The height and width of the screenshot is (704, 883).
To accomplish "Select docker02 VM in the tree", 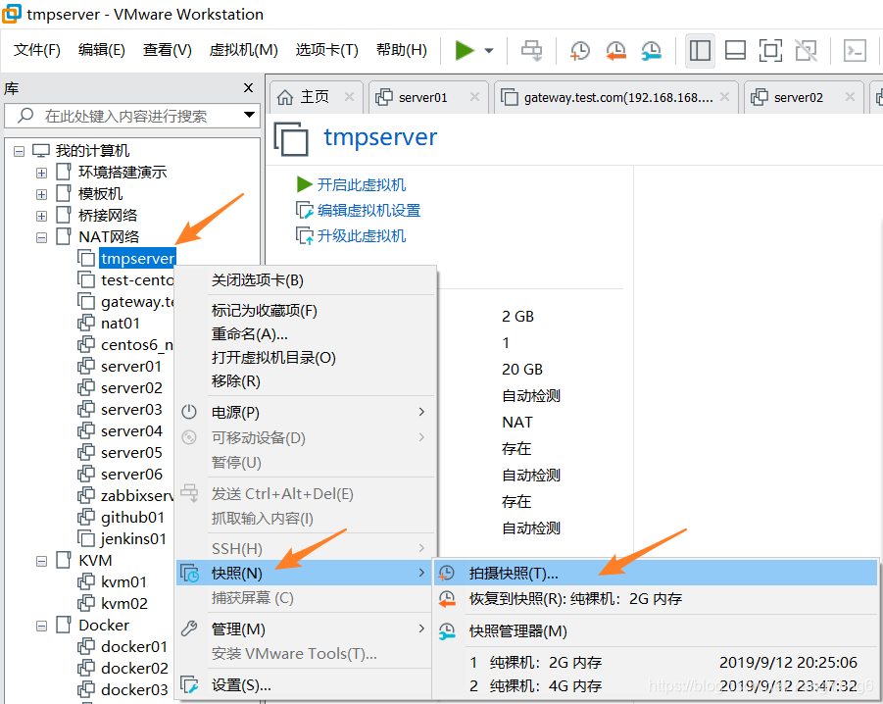I will coord(134,668).
